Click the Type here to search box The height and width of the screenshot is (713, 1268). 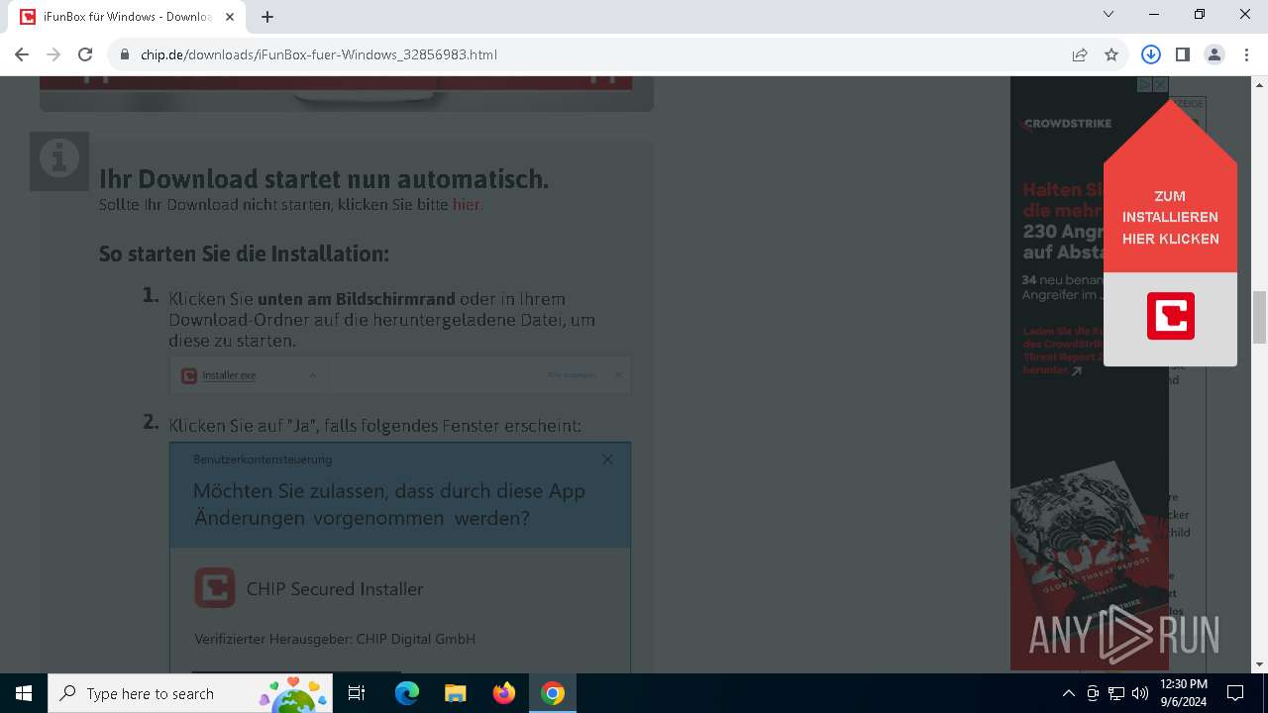coord(190,693)
